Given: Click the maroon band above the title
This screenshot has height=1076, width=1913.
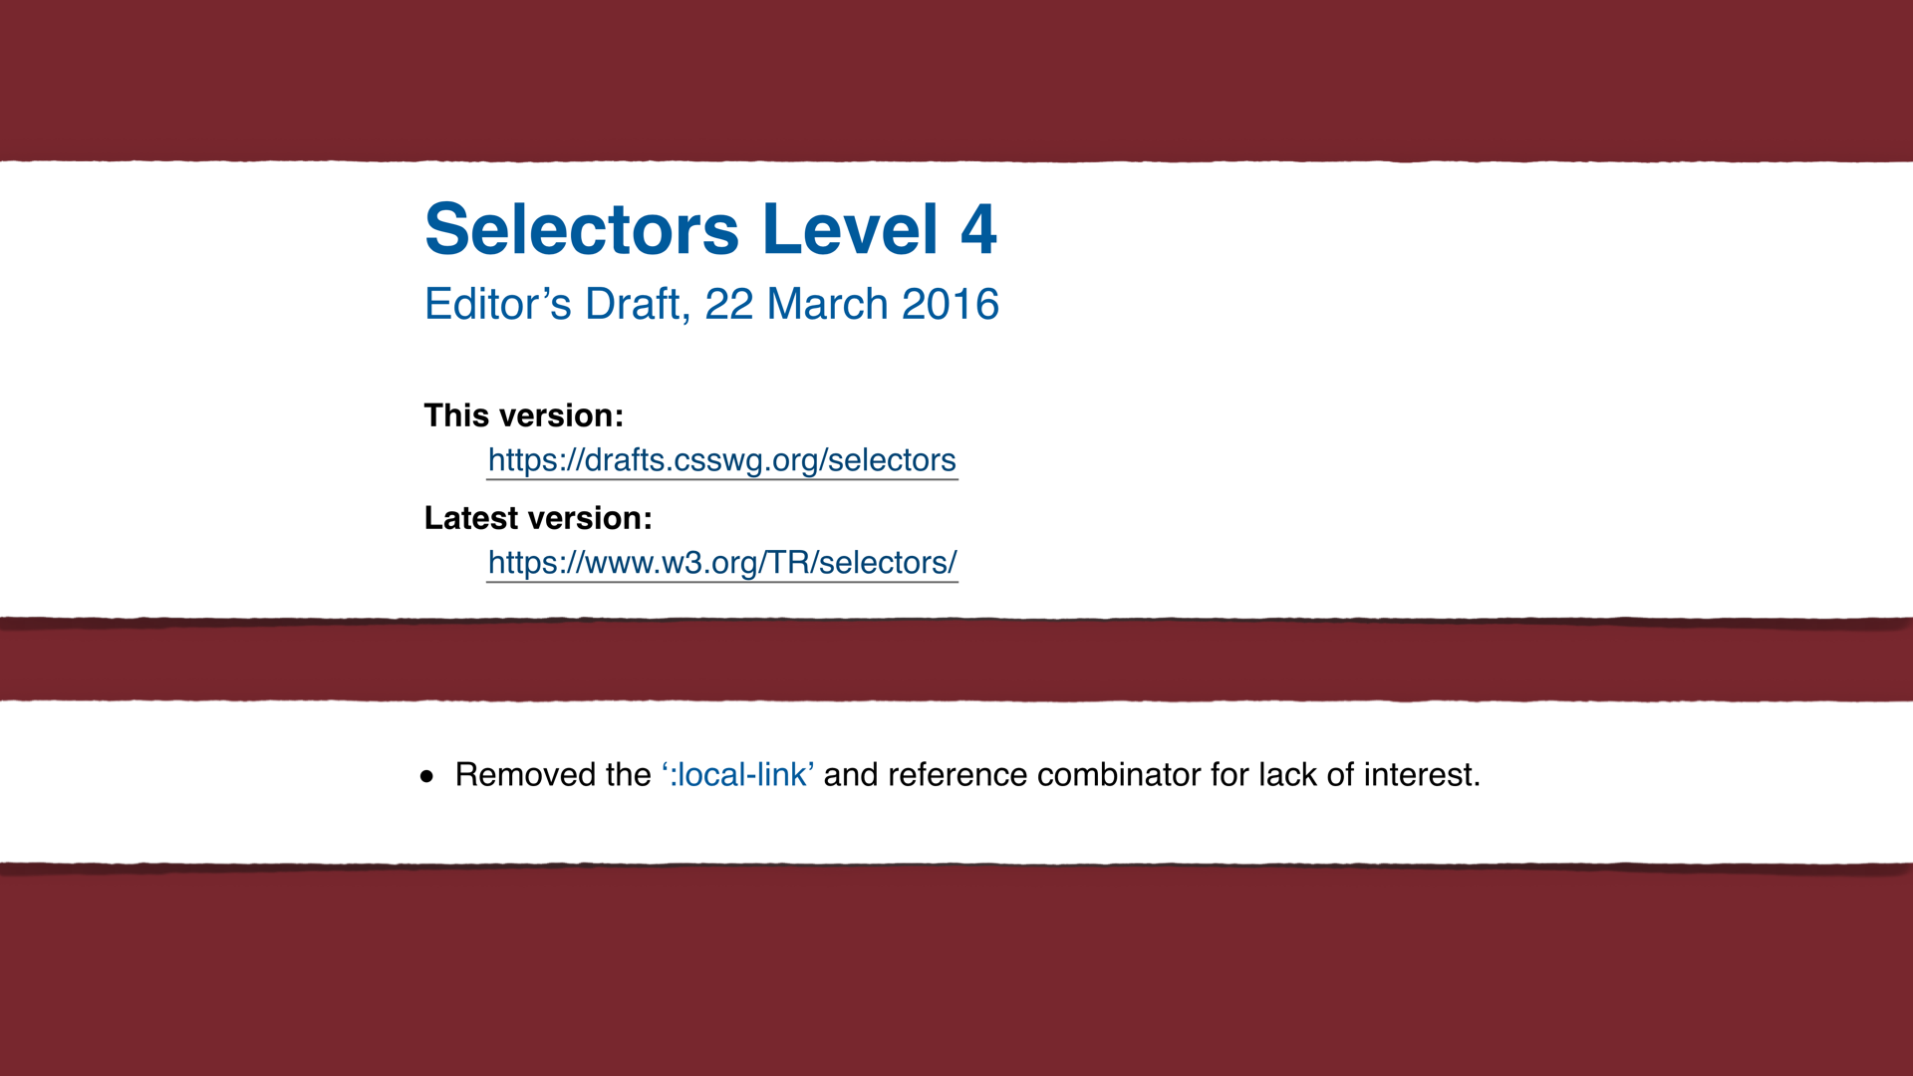Looking at the screenshot, I should pos(956,80).
